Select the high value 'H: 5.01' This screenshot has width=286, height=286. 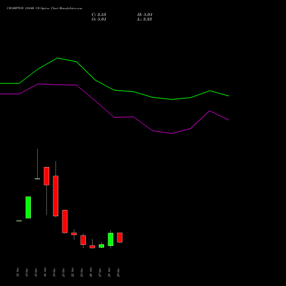(145, 15)
